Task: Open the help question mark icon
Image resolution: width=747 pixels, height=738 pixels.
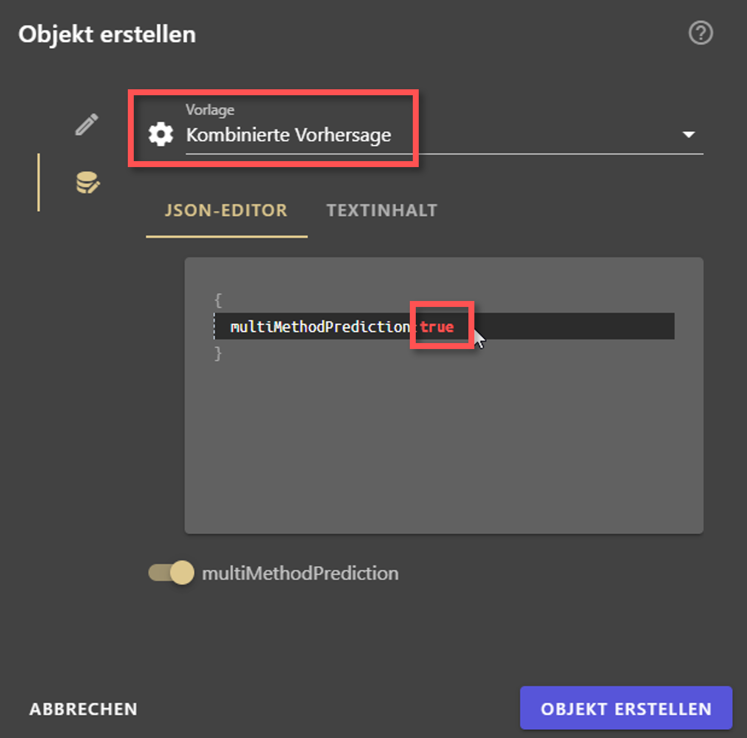Action: (700, 33)
